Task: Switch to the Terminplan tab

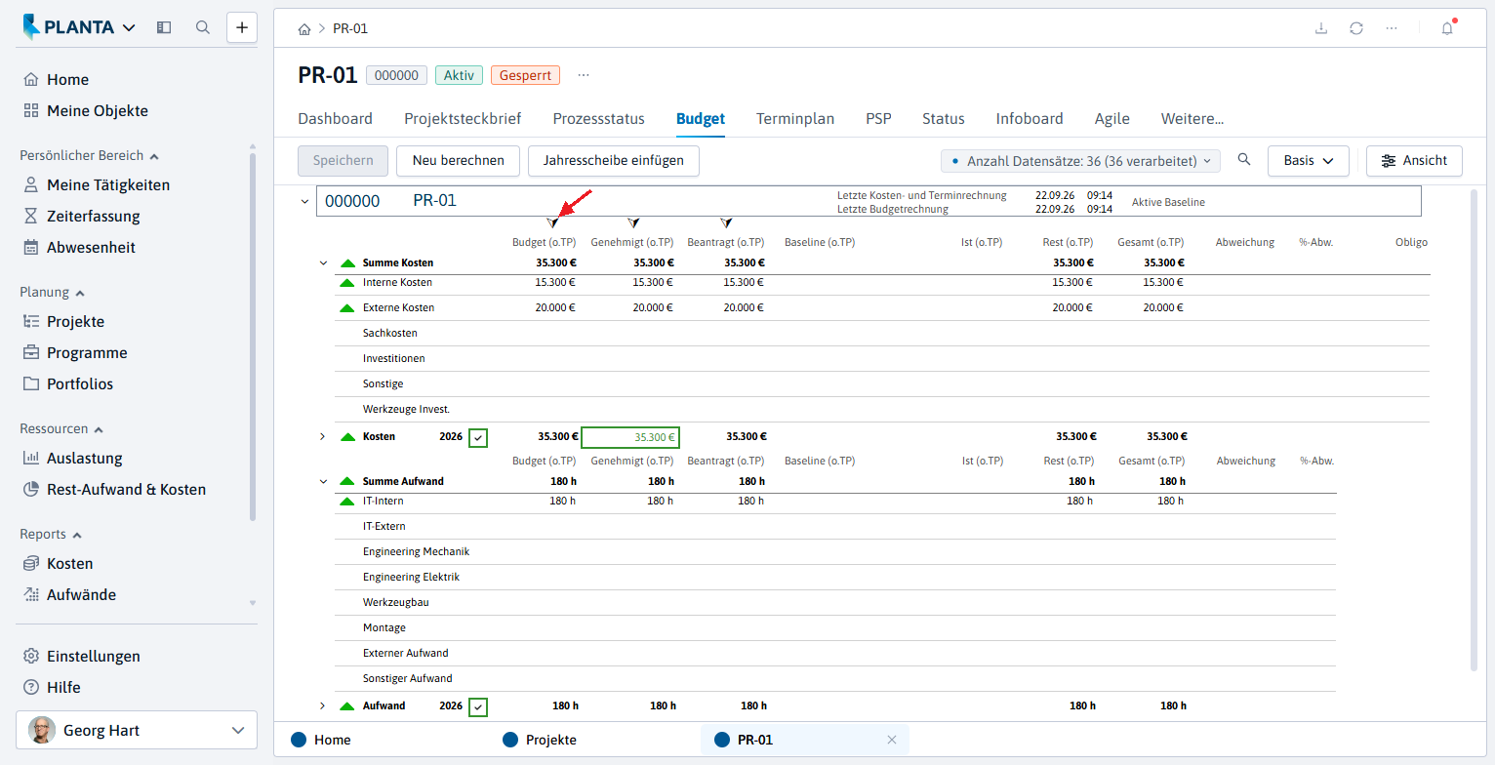Action: (x=795, y=119)
